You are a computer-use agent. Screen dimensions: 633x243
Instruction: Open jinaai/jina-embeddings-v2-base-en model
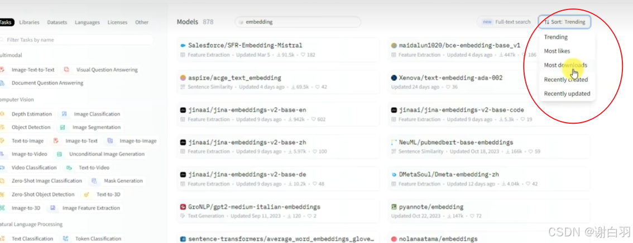click(x=278, y=114)
